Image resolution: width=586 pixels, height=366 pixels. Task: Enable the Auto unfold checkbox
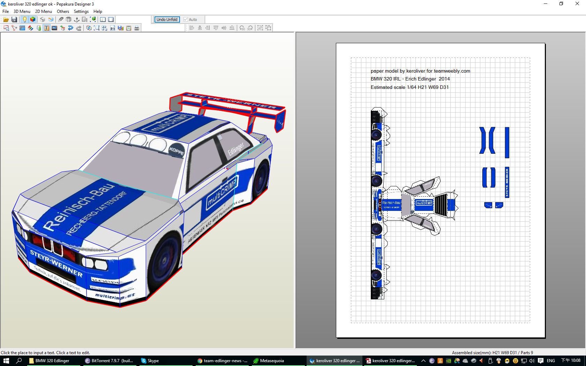tap(186, 20)
